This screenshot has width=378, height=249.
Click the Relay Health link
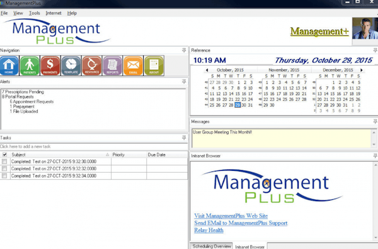tap(209, 230)
